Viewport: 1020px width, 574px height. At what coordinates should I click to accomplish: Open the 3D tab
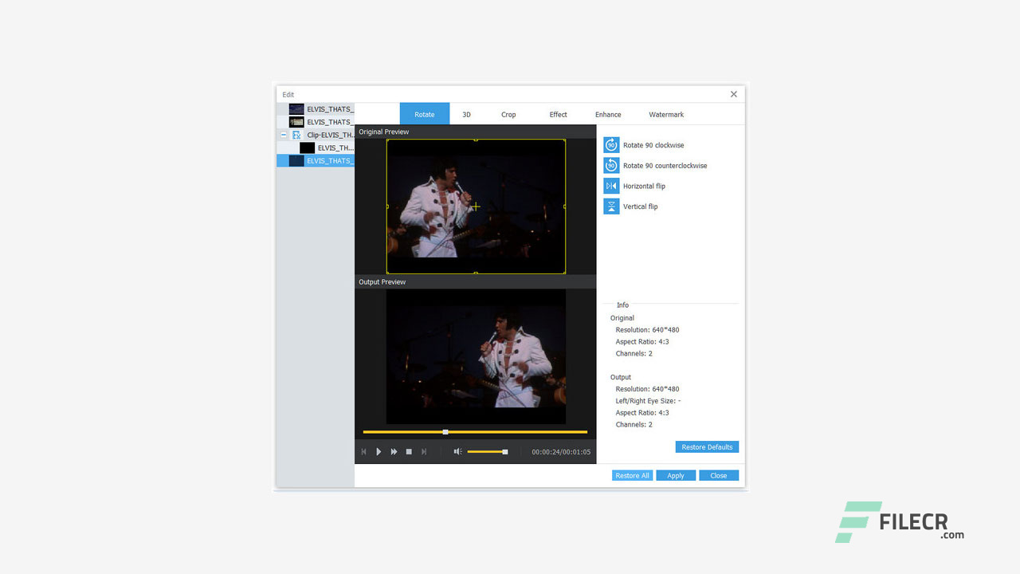[x=466, y=114]
